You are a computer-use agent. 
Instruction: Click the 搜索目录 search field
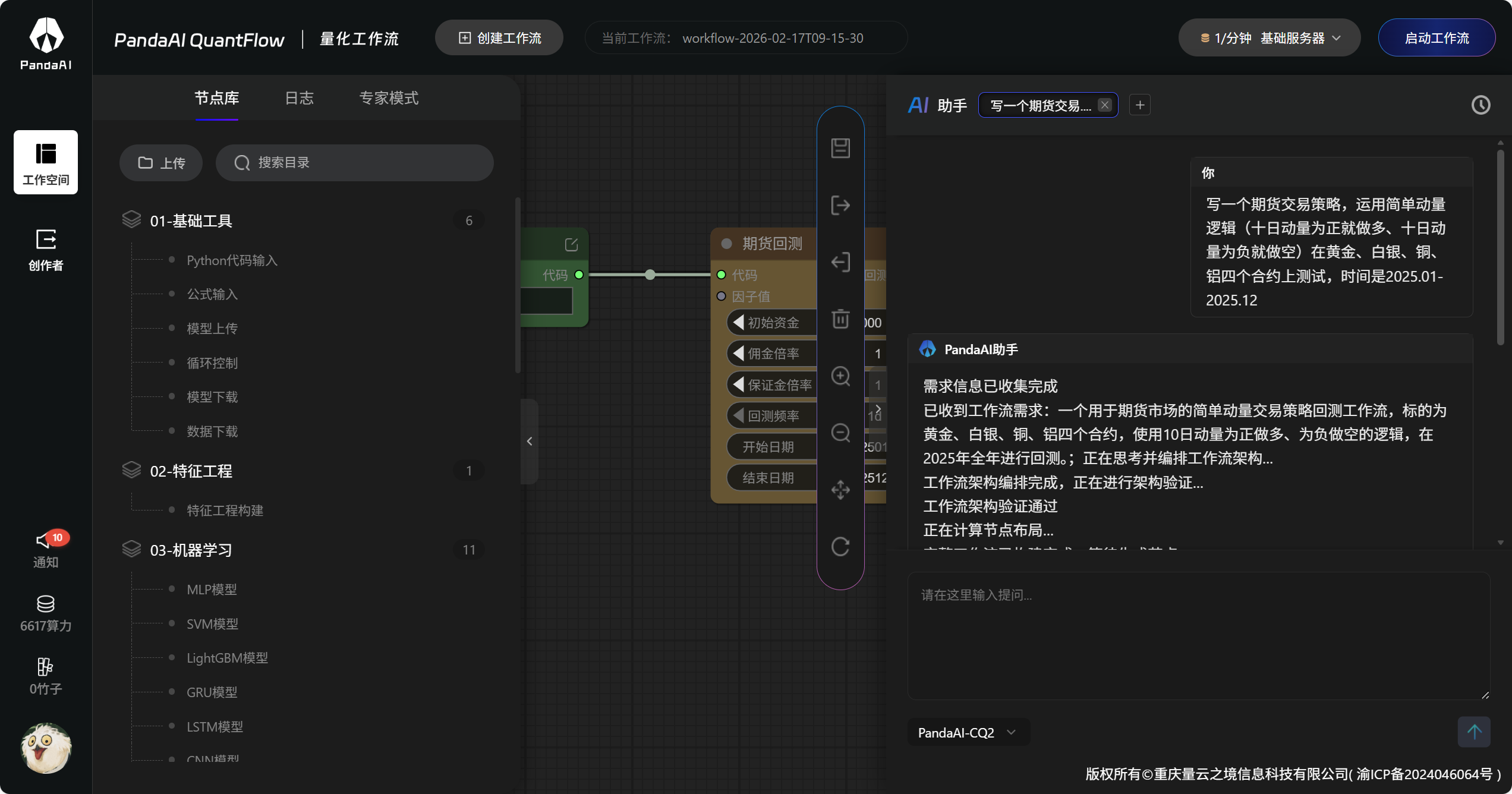pyautogui.click(x=355, y=163)
